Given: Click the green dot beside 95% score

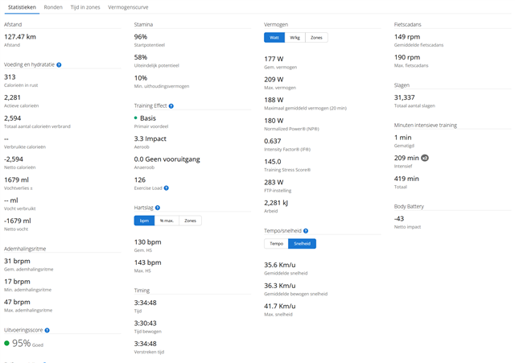Looking at the screenshot, I should click(x=7, y=343).
